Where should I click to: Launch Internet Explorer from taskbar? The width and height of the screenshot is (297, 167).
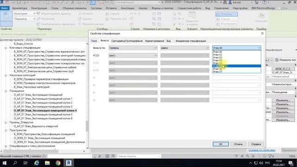coord(36,163)
